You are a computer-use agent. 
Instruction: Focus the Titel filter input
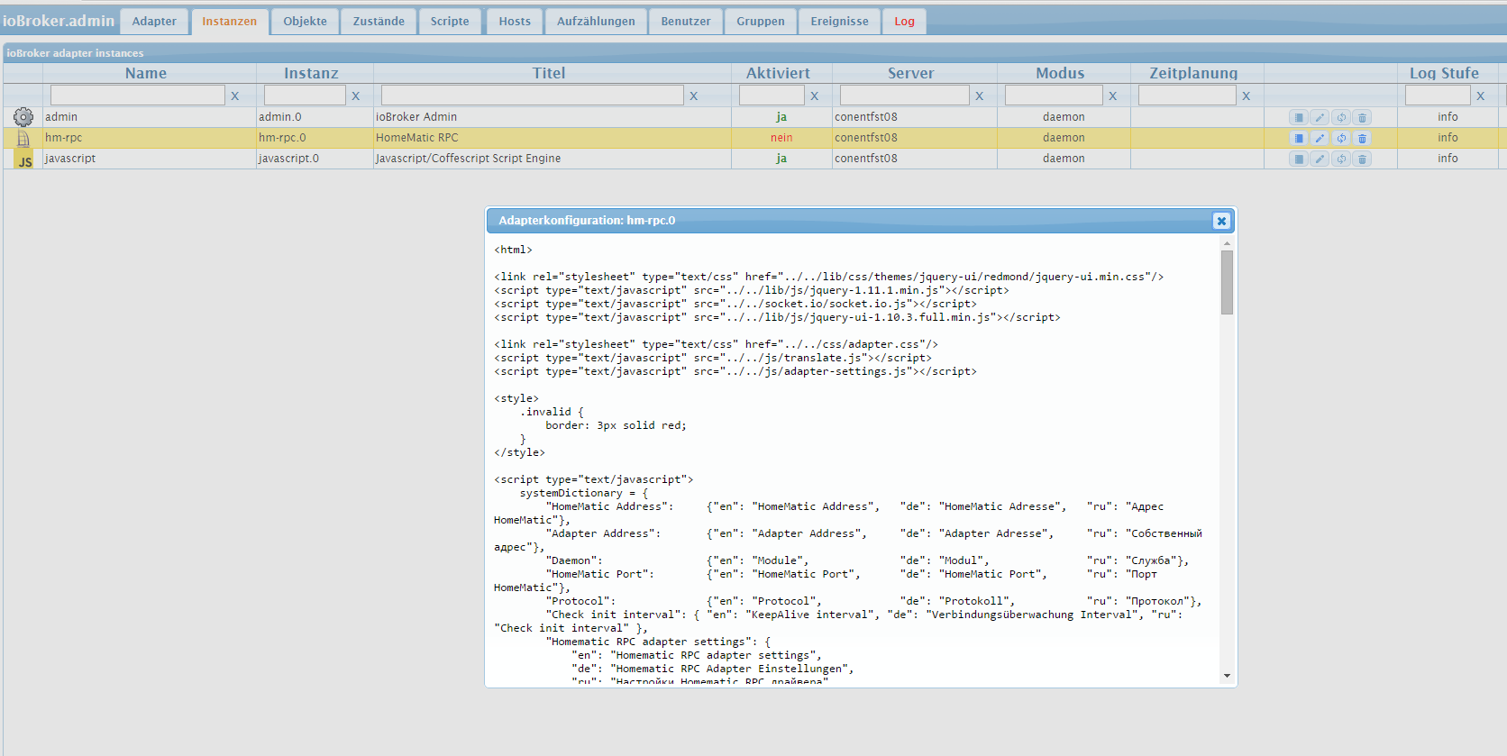[x=533, y=95]
